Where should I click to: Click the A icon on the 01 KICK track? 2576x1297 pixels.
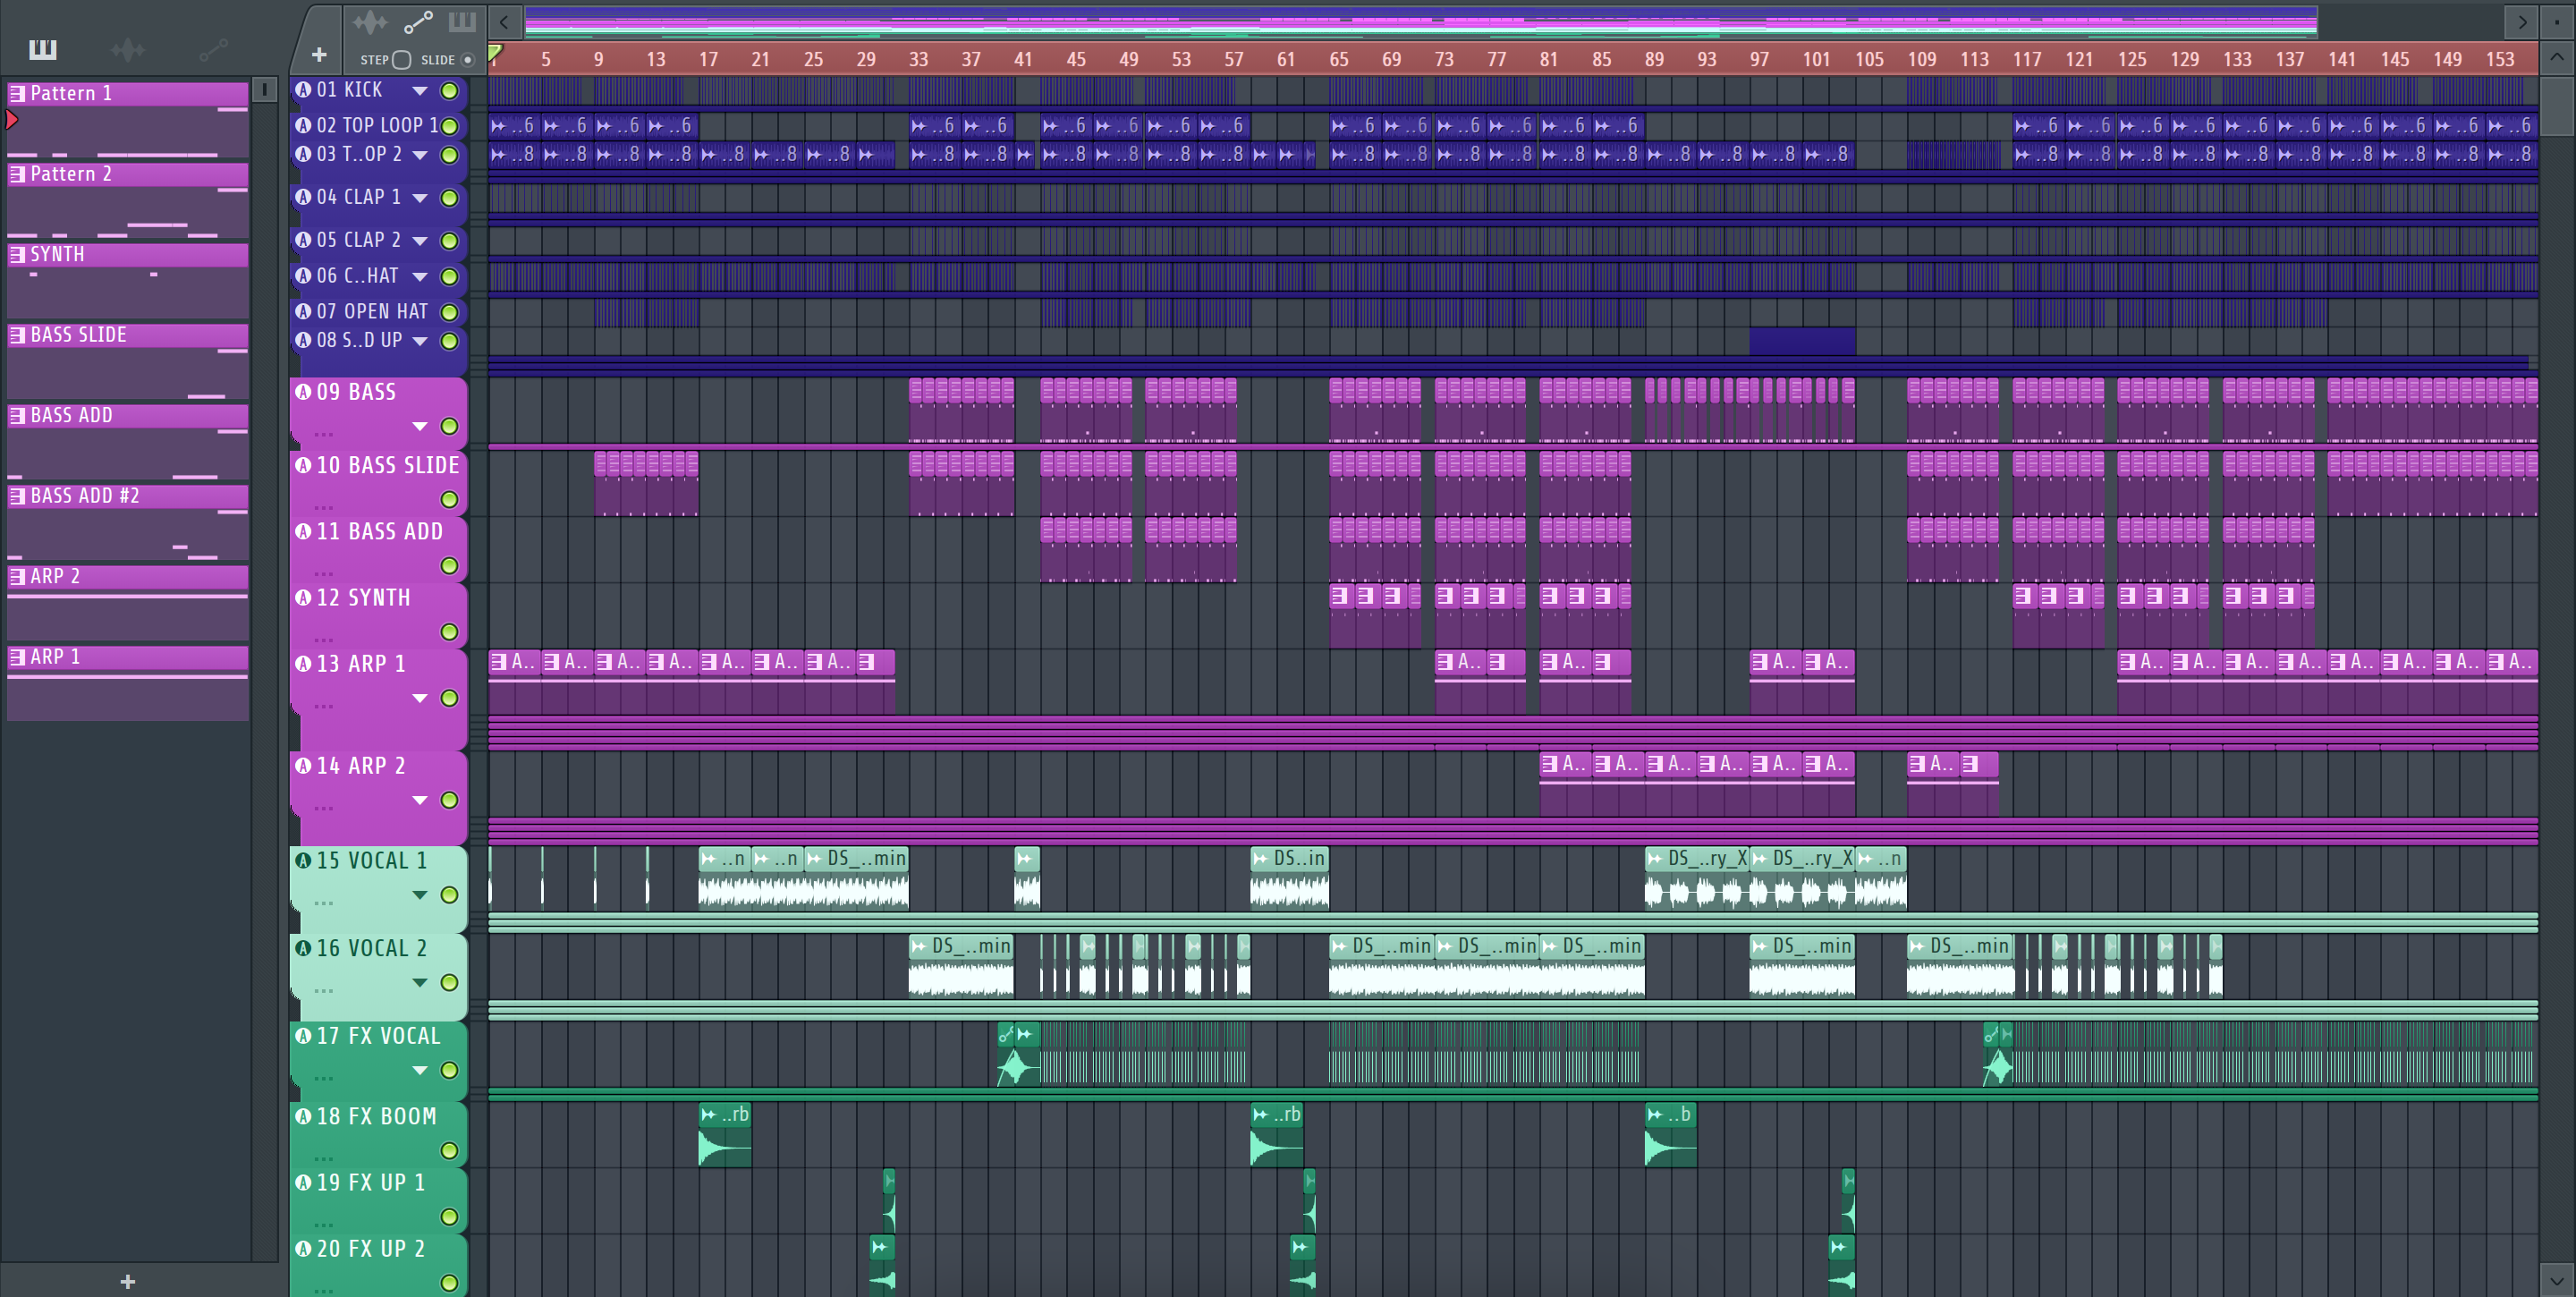coord(303,89)
